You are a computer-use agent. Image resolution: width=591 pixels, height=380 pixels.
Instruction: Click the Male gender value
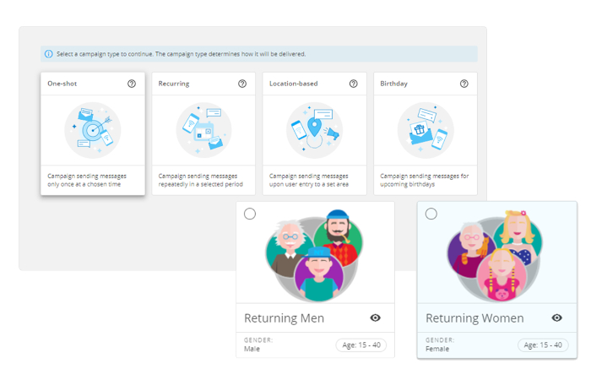(252, 349)
